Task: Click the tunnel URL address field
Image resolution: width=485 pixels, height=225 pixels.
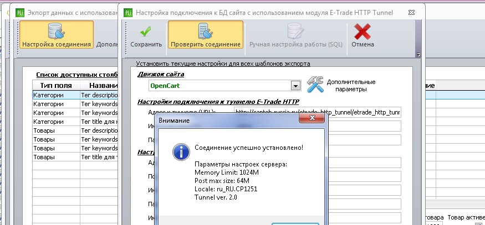Action: (318, 112)
